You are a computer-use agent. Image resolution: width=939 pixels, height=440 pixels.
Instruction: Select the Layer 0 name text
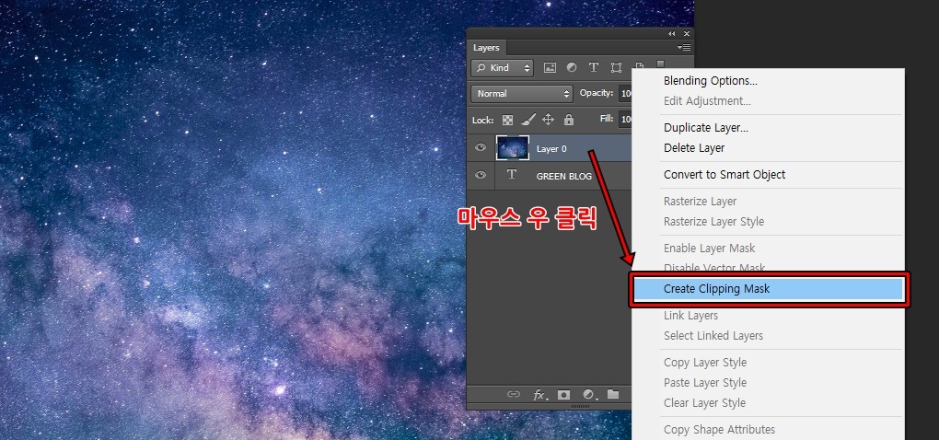pyautogui.click(x=551, y=148)
